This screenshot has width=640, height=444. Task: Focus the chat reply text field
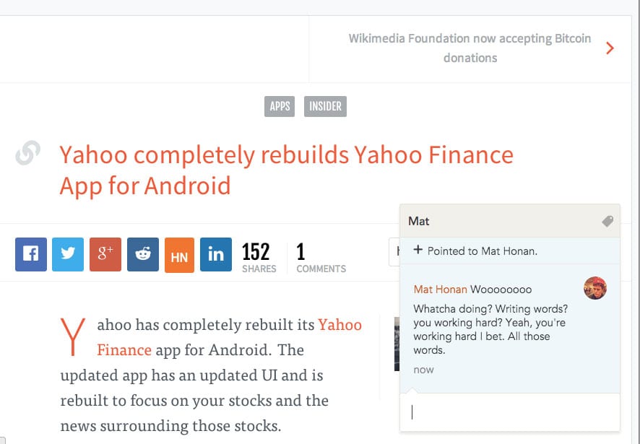click(510, 412)
